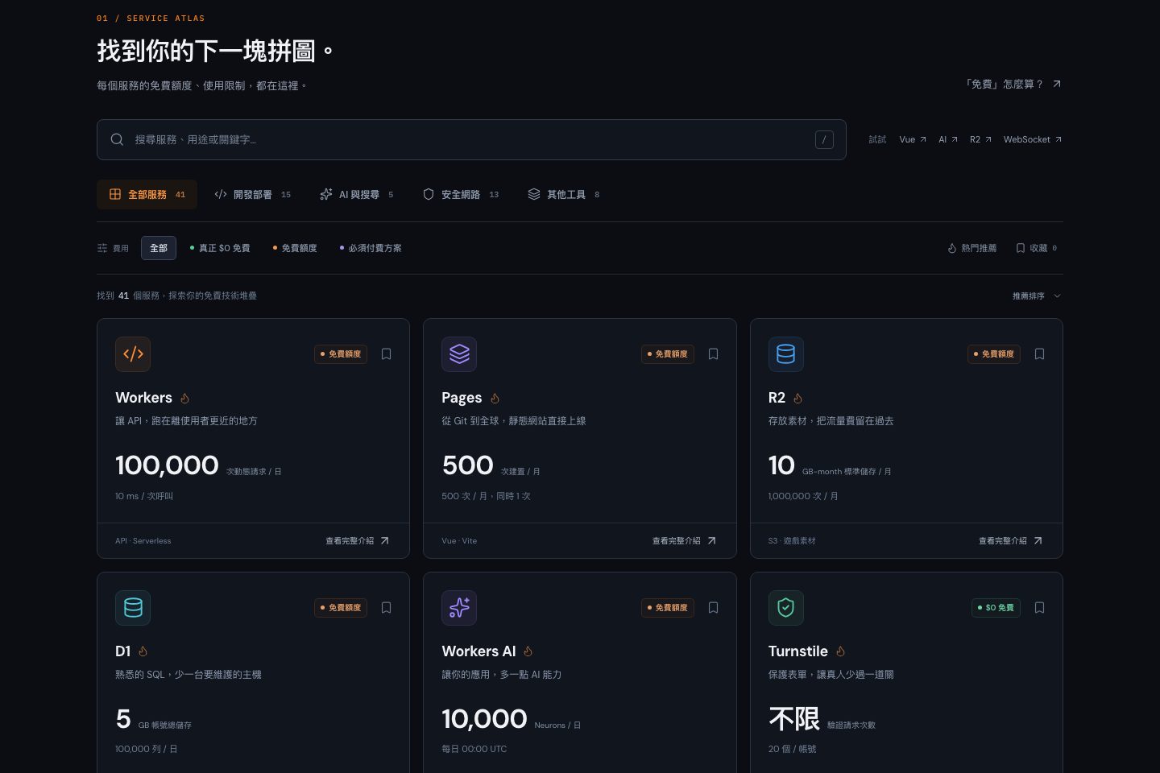
Task: Toggle 熱門推薦 filter
Action: click(972, 248)
